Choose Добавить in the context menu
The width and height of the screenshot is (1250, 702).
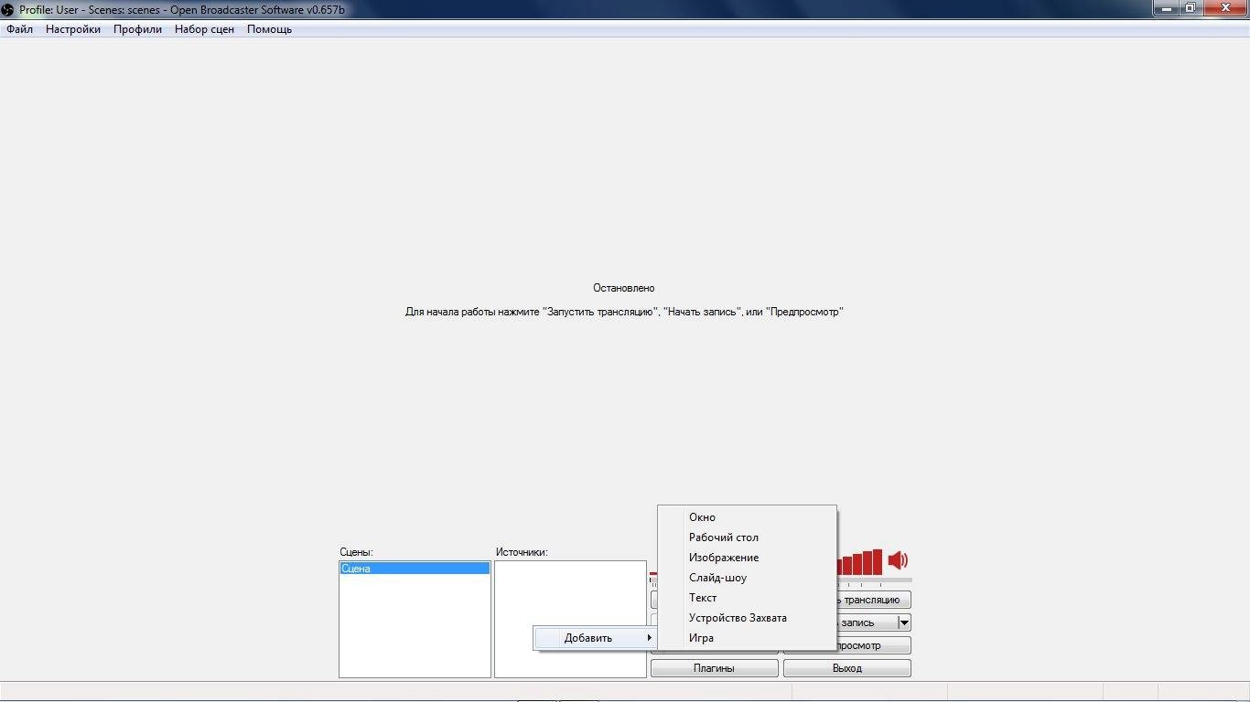[596, 638]
